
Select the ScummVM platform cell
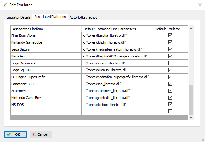[x=46, y=91]
